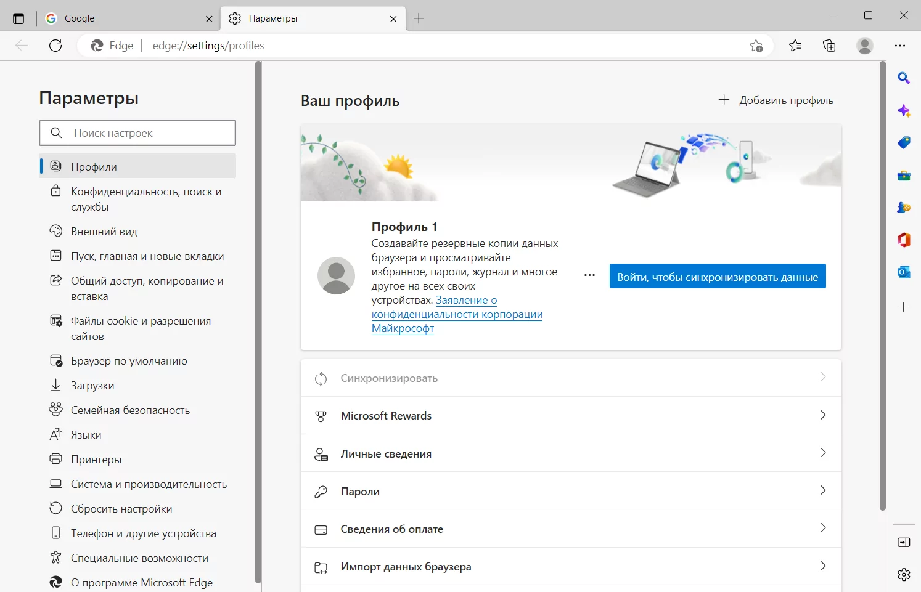
Task: Expand the Импорт данных браузера row
Action: tap(571, 567)
